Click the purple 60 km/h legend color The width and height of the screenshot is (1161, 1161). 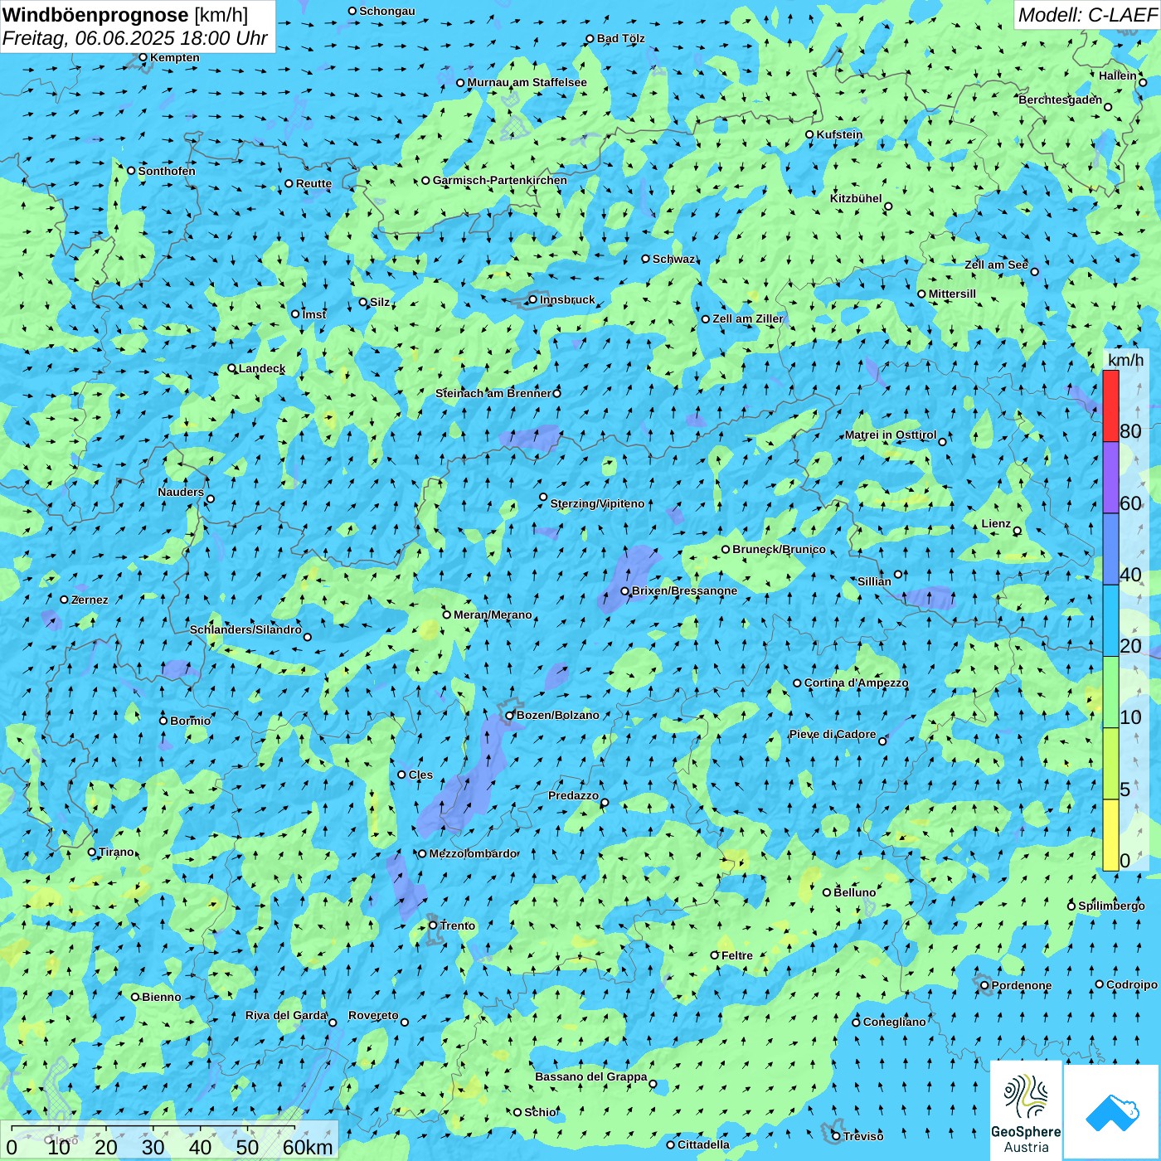[1110, 478]
